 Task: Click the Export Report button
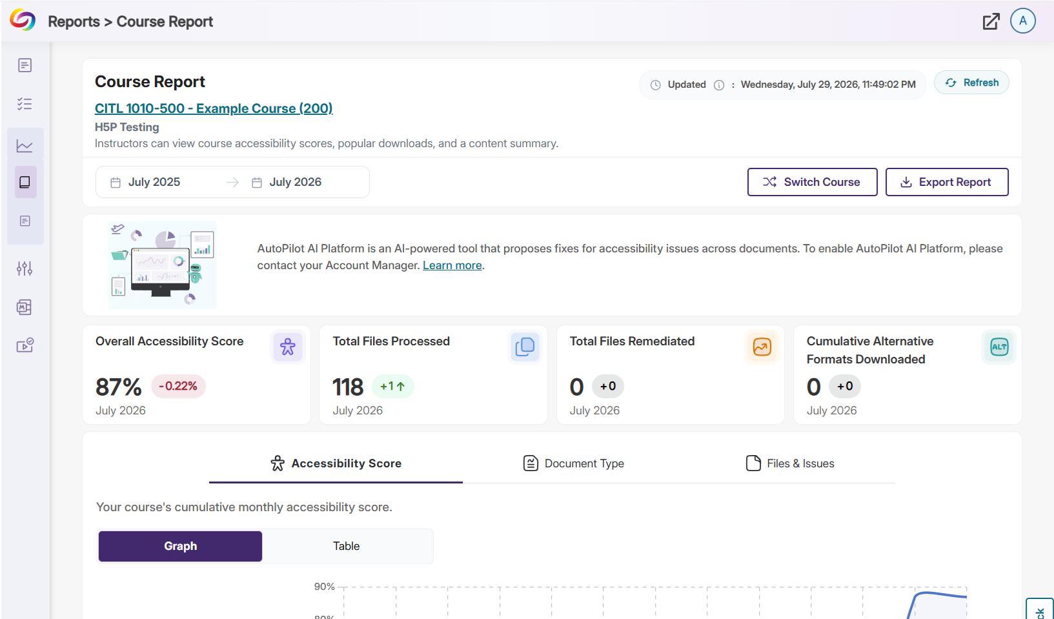pos(947,182)
